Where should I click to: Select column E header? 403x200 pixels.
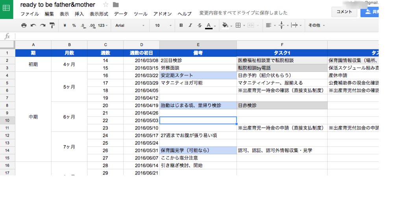click(x=198, y=45)
